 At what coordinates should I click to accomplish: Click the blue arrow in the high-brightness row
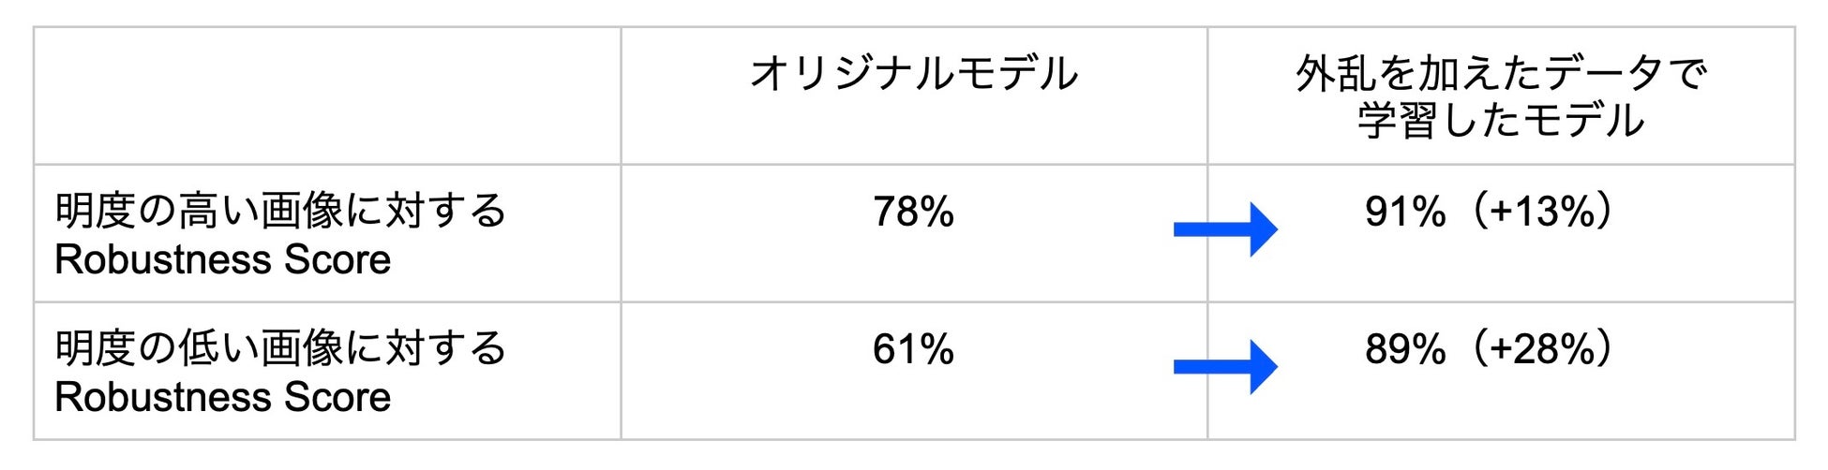pos(1225,229)
